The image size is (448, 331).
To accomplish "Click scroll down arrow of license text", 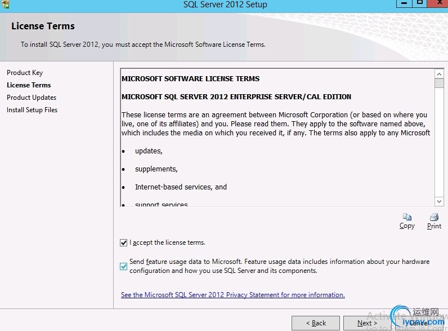I will click(439, 201).
